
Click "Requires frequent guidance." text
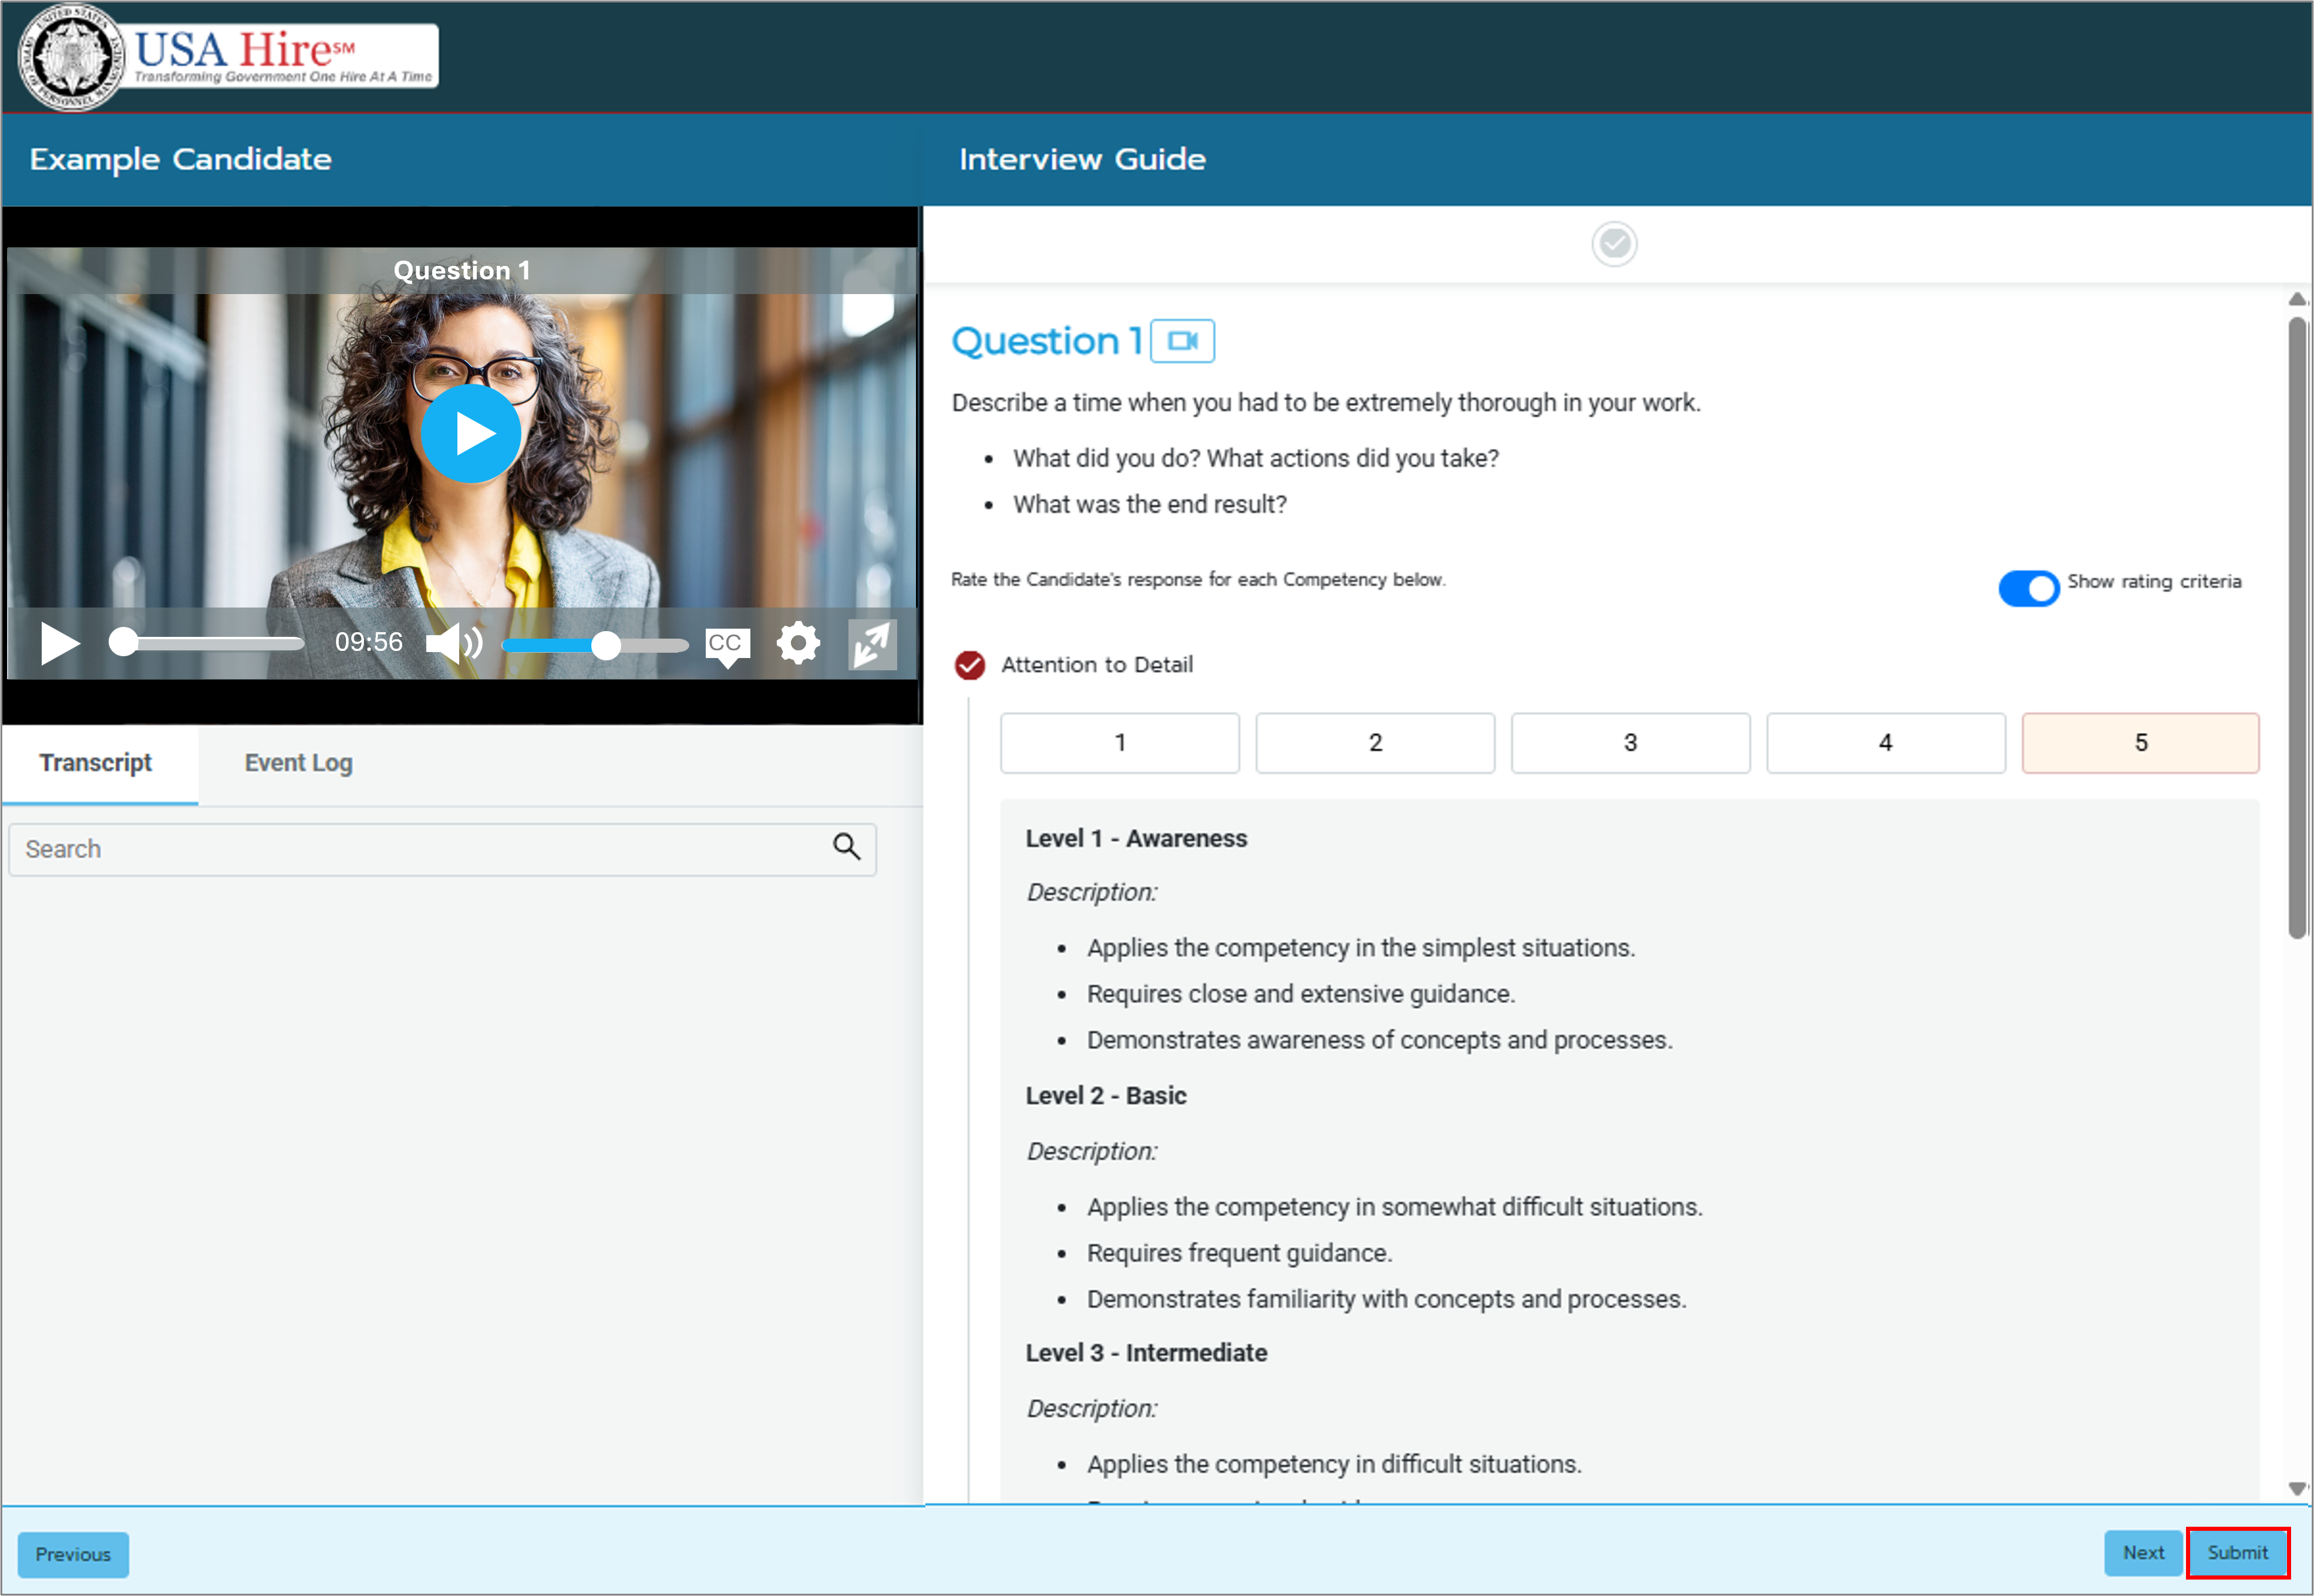[x=1239, y=1253]
